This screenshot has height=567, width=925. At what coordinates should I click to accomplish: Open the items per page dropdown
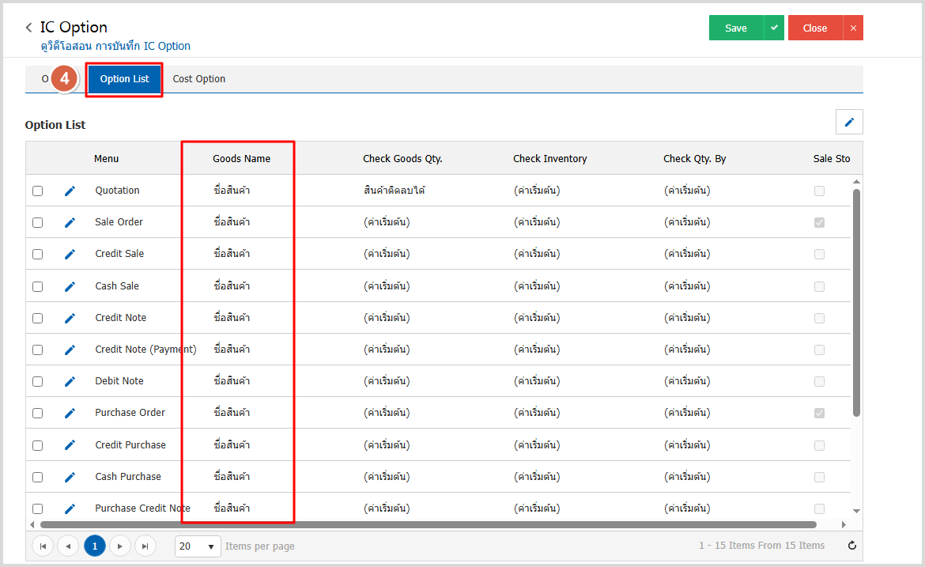tap(198, 546)
